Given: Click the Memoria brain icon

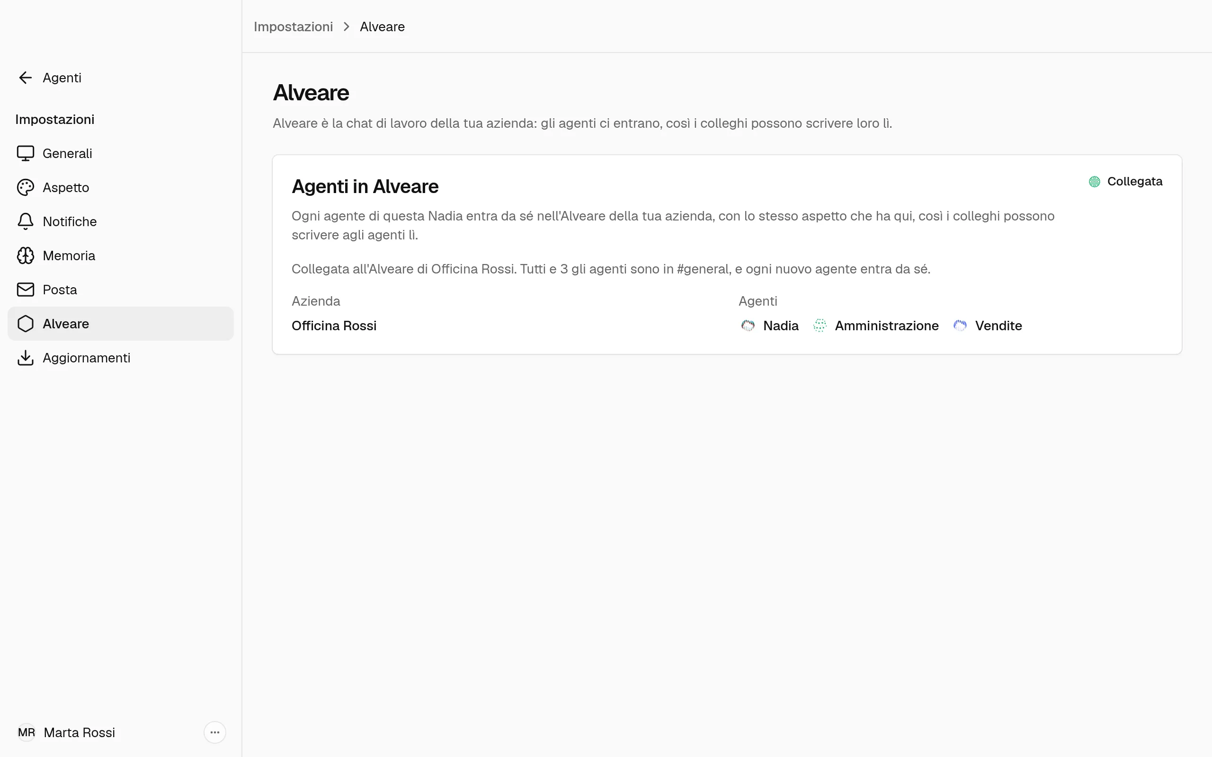Looking at the screenshot, I should pyautogui.click(x=26, y=255).
